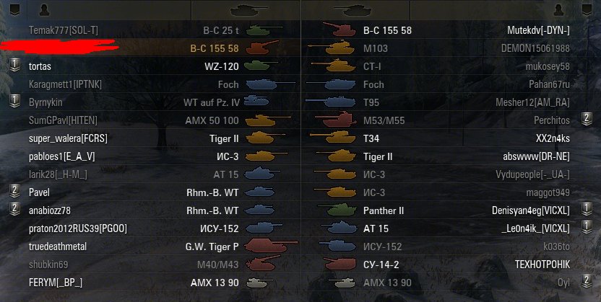Click Pavel's platoon 2 badge
This screenshot has height=302, width=601.
(x=14, y=192)
